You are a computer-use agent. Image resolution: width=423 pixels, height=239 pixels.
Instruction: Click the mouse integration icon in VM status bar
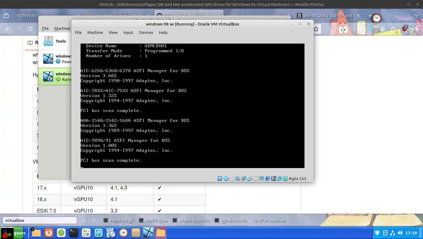[x=279, y=179]
